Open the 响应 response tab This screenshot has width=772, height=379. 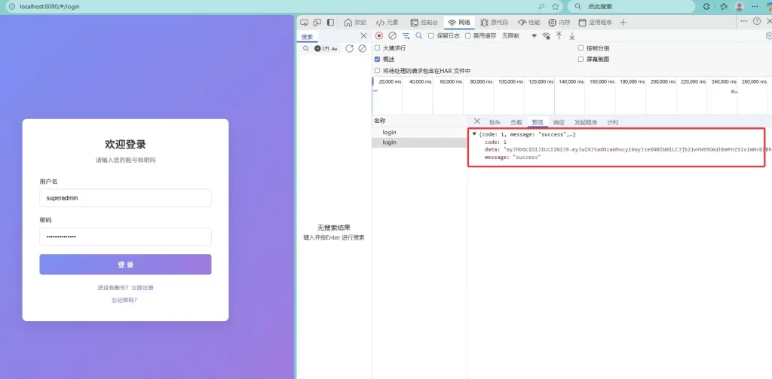559,122
